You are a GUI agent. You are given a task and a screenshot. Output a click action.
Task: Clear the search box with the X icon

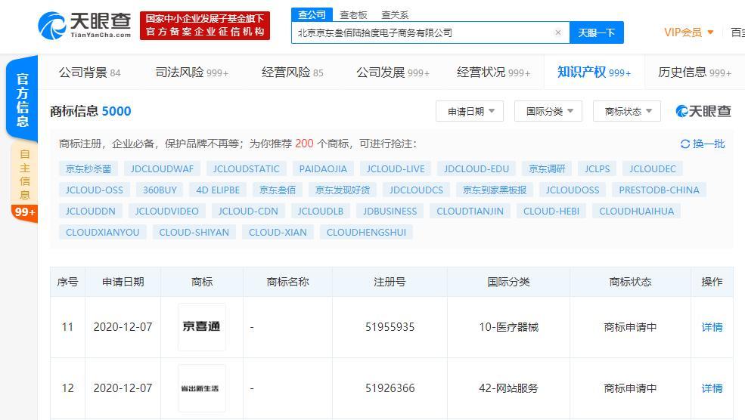[557, 32]
